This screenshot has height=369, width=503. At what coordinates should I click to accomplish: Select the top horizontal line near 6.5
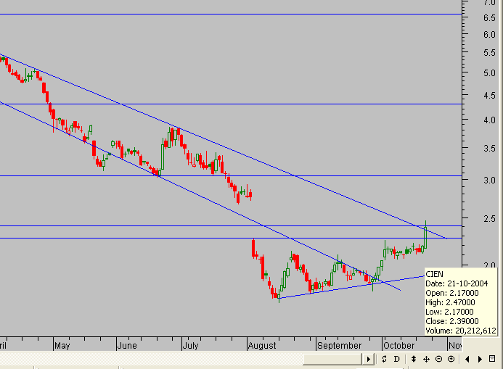pos(231,14)
